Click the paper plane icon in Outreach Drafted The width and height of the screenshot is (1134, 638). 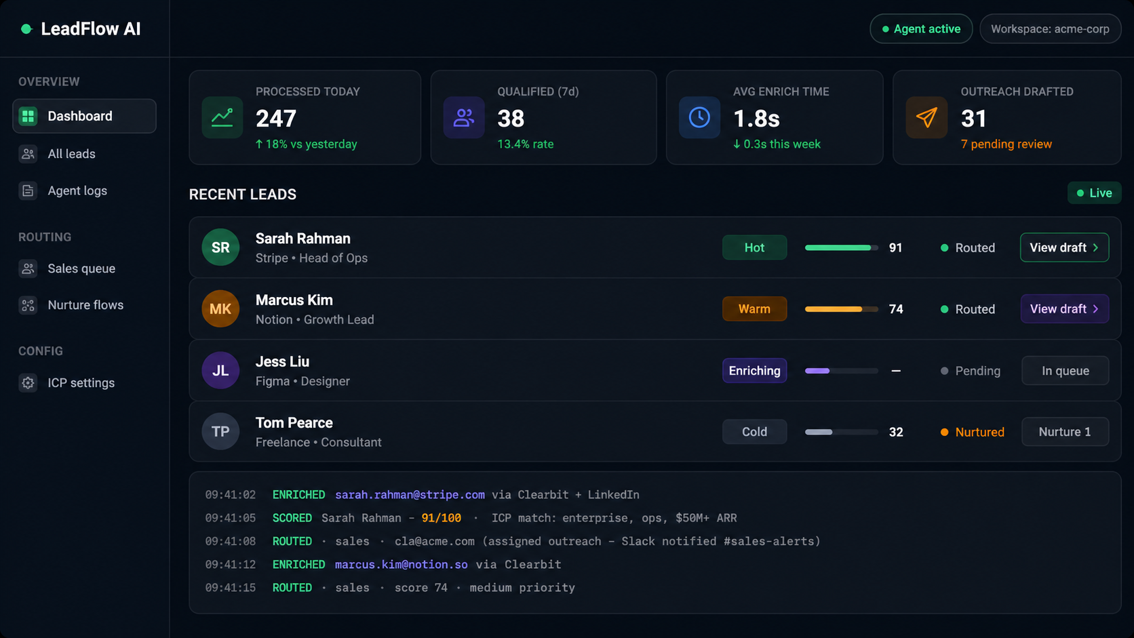pyautogui.click(x=926, y=117)
